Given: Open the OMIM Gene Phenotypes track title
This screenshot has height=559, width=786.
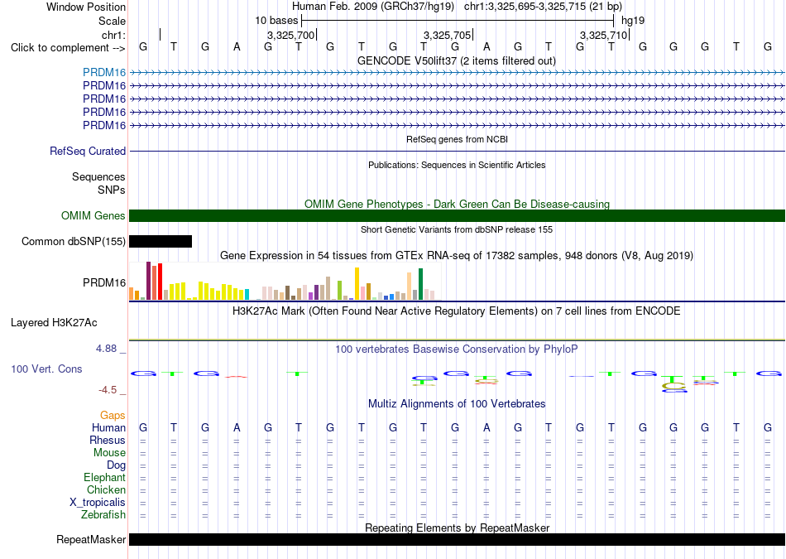Looking at the screenshot, I should click(x=457, y=204).
